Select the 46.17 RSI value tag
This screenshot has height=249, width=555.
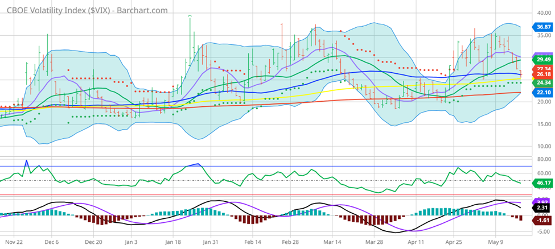(x=541, y=183)
